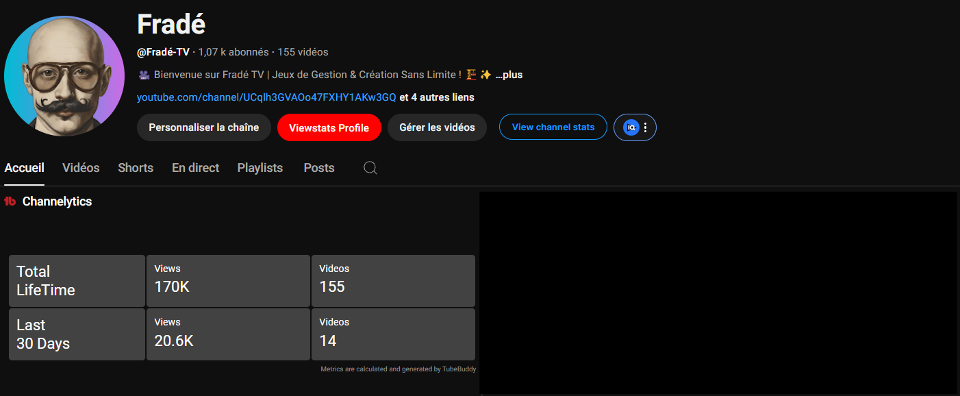Select the Accueil tab
This screenshot has width=960, height=396.
pos(25,168)
